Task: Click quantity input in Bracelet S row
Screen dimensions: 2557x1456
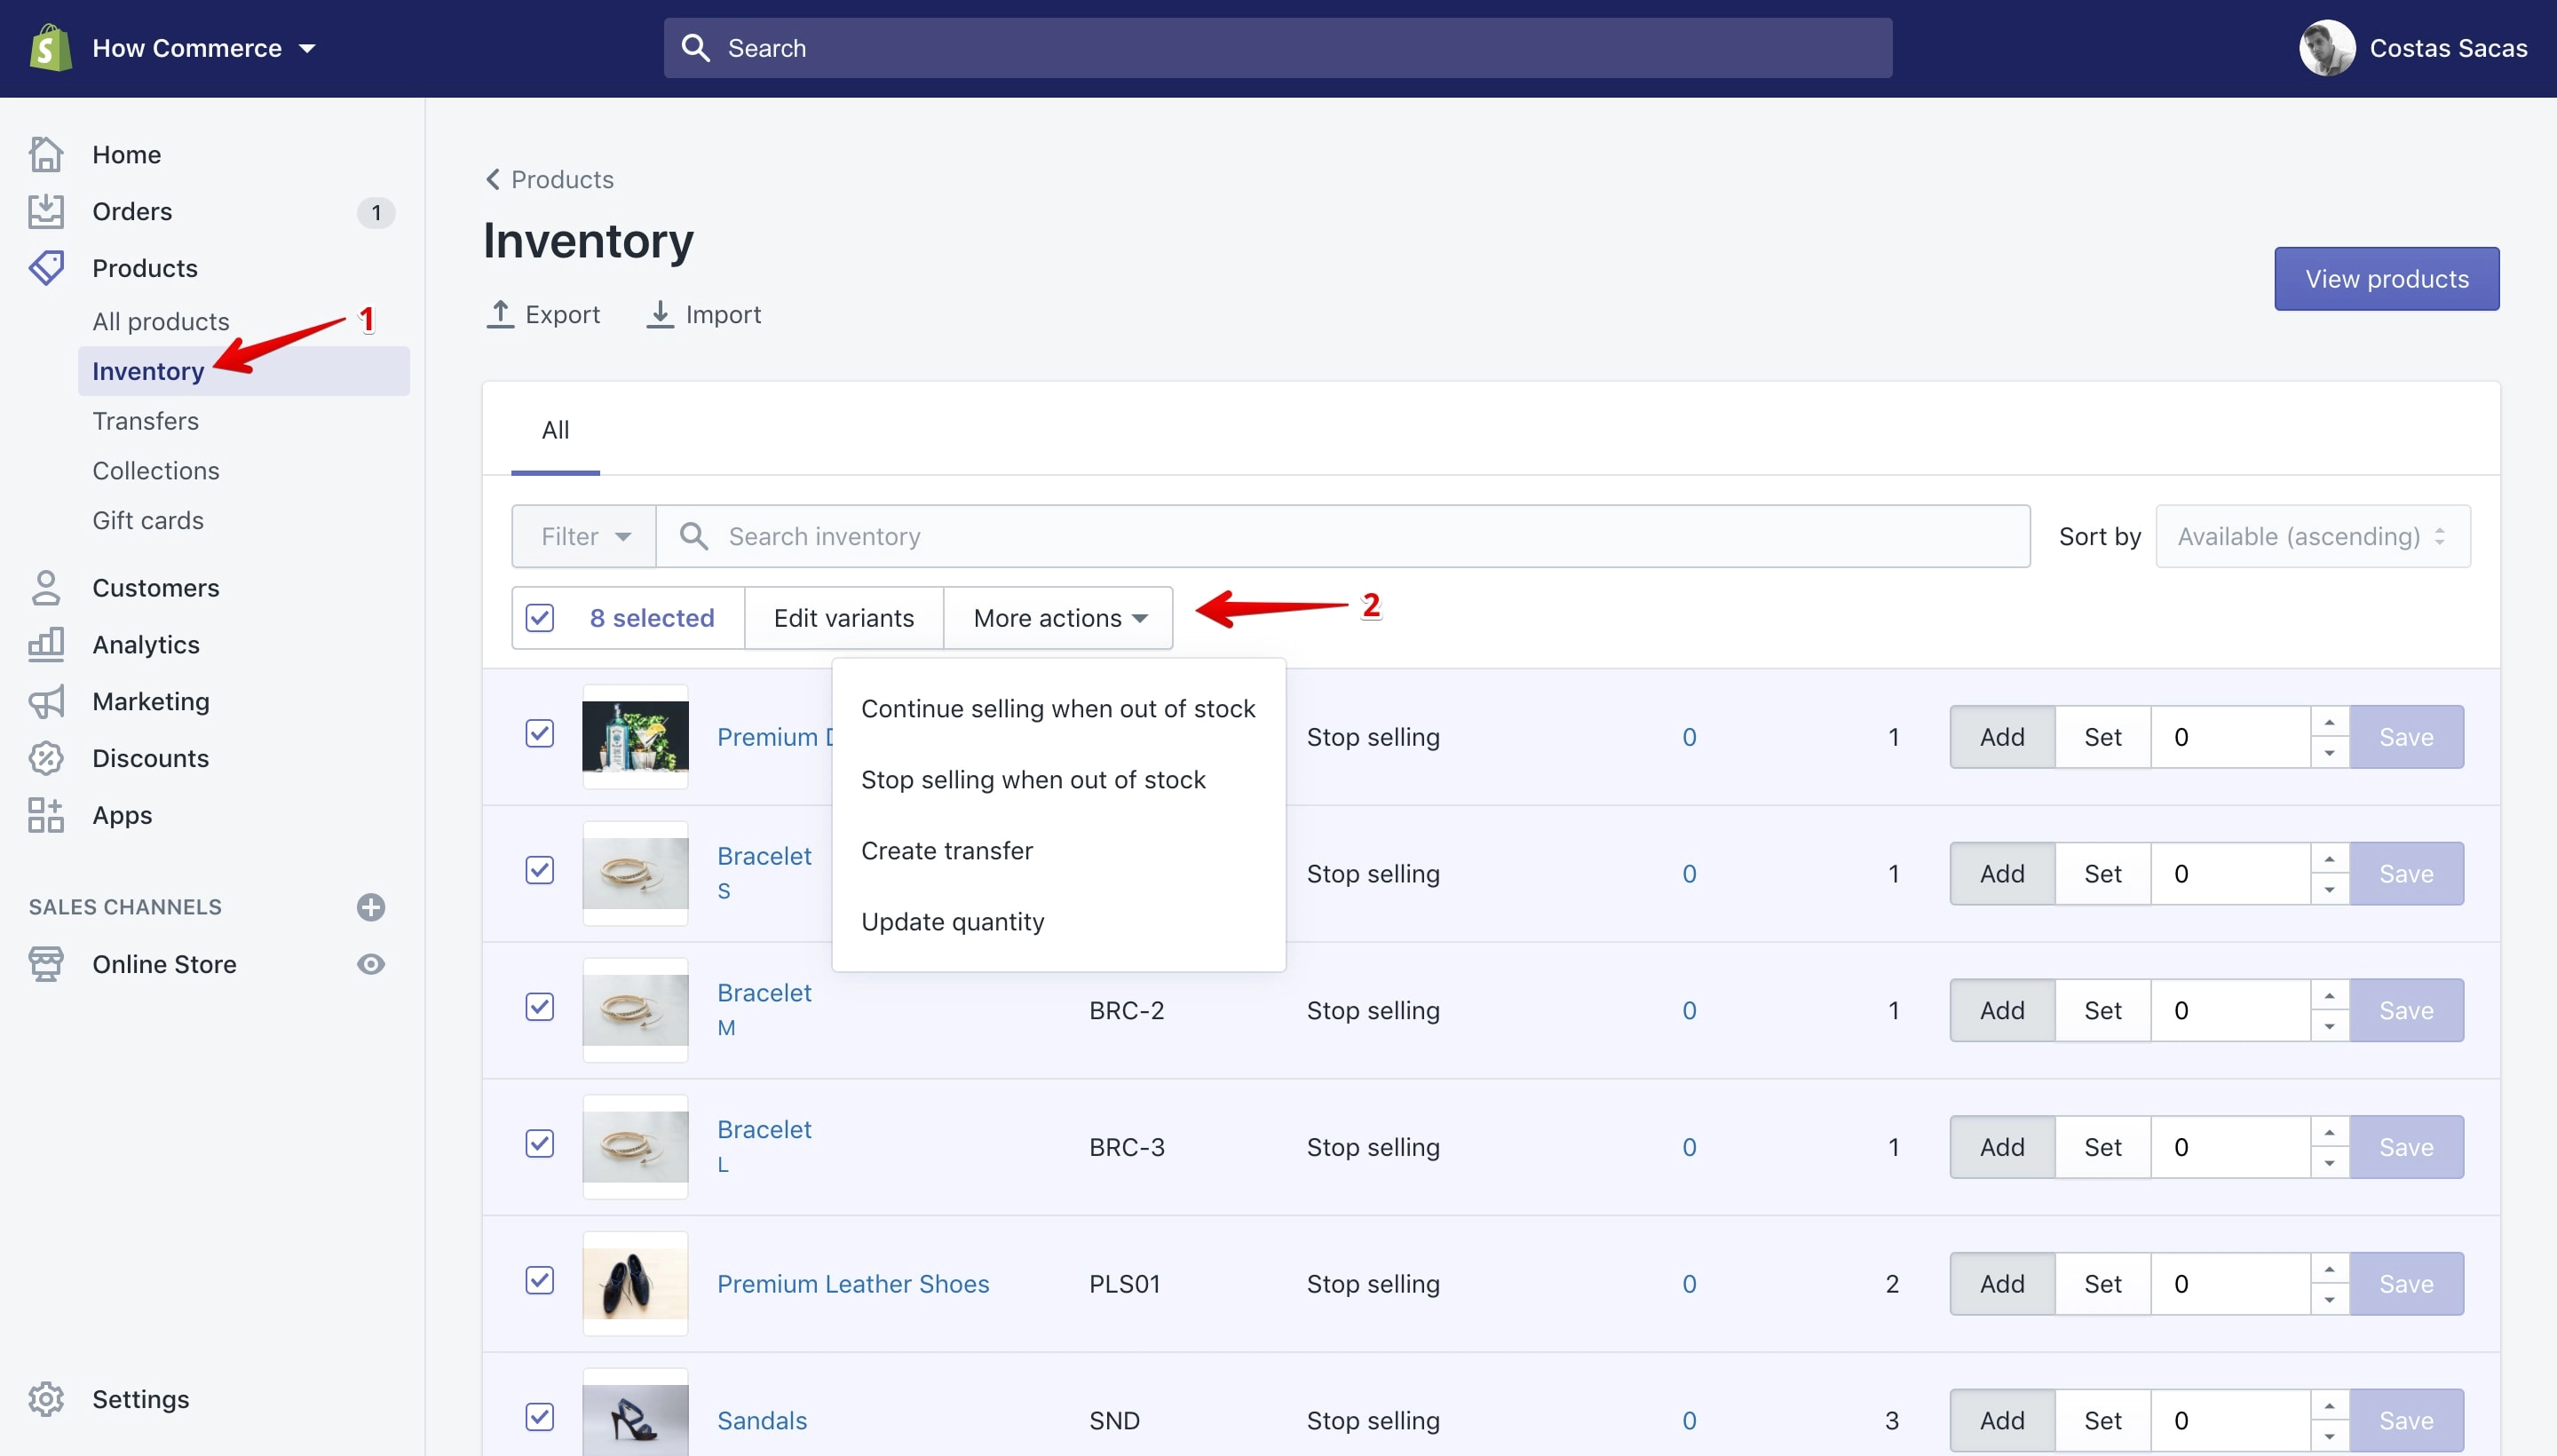Action: point(2230,874)
